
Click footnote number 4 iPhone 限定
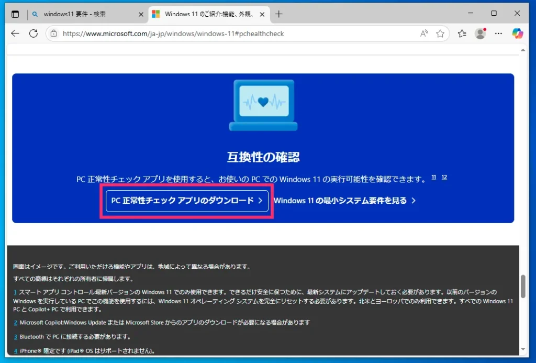(15, 351)
